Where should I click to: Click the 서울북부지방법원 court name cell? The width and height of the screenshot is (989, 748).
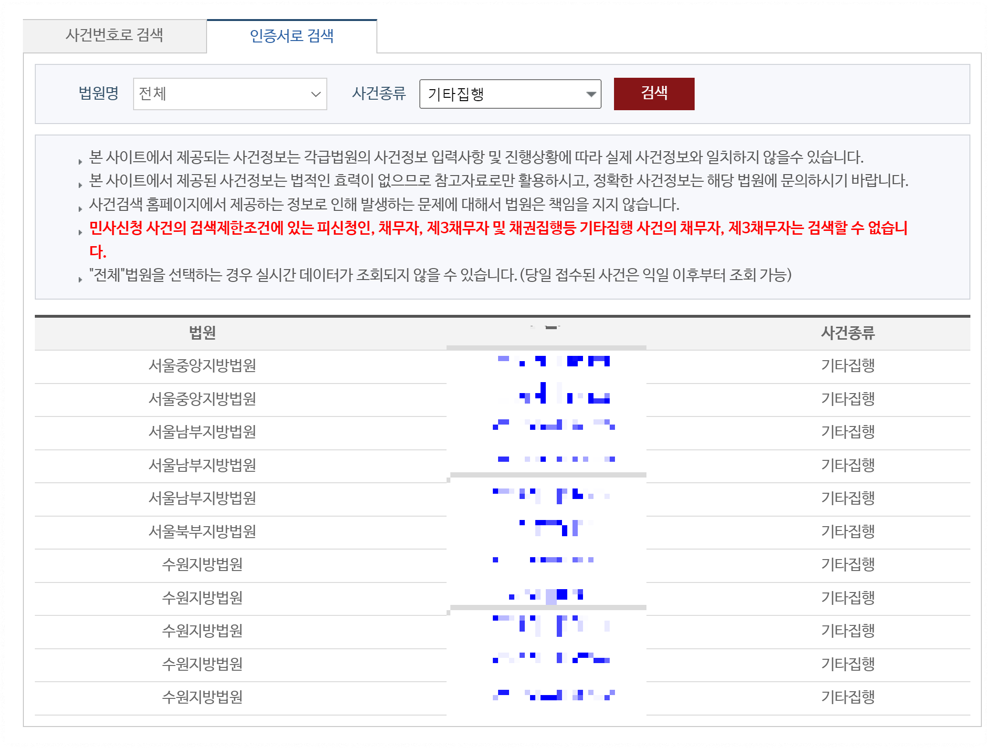[202, 531]
